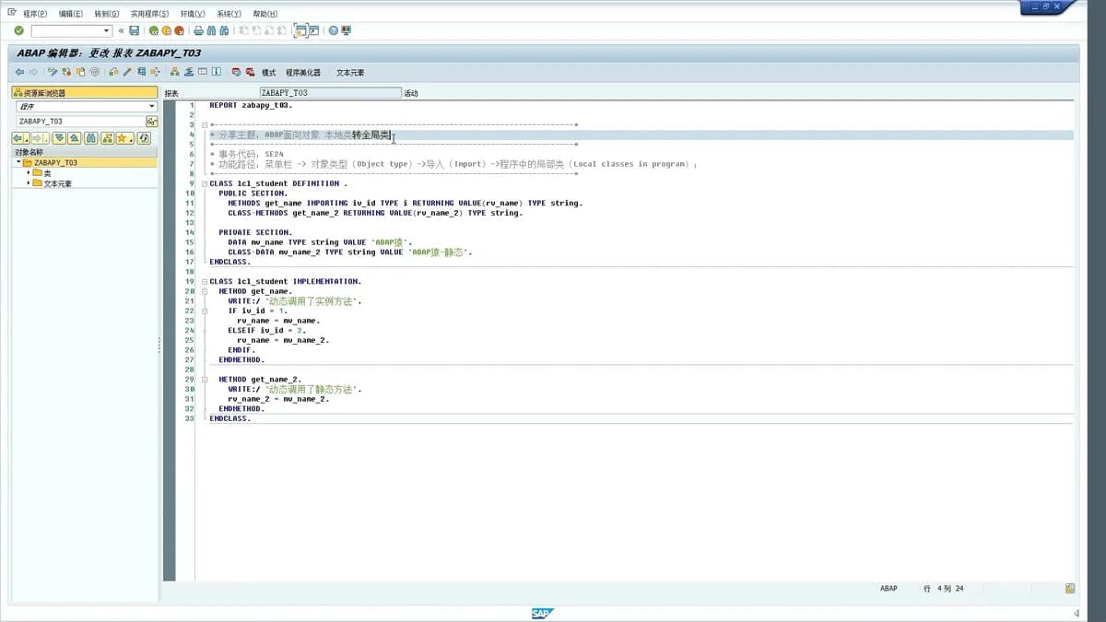Click Expand All Nodes icon in browser
This screenshot has width=1106, height=622.
(59, 138)
